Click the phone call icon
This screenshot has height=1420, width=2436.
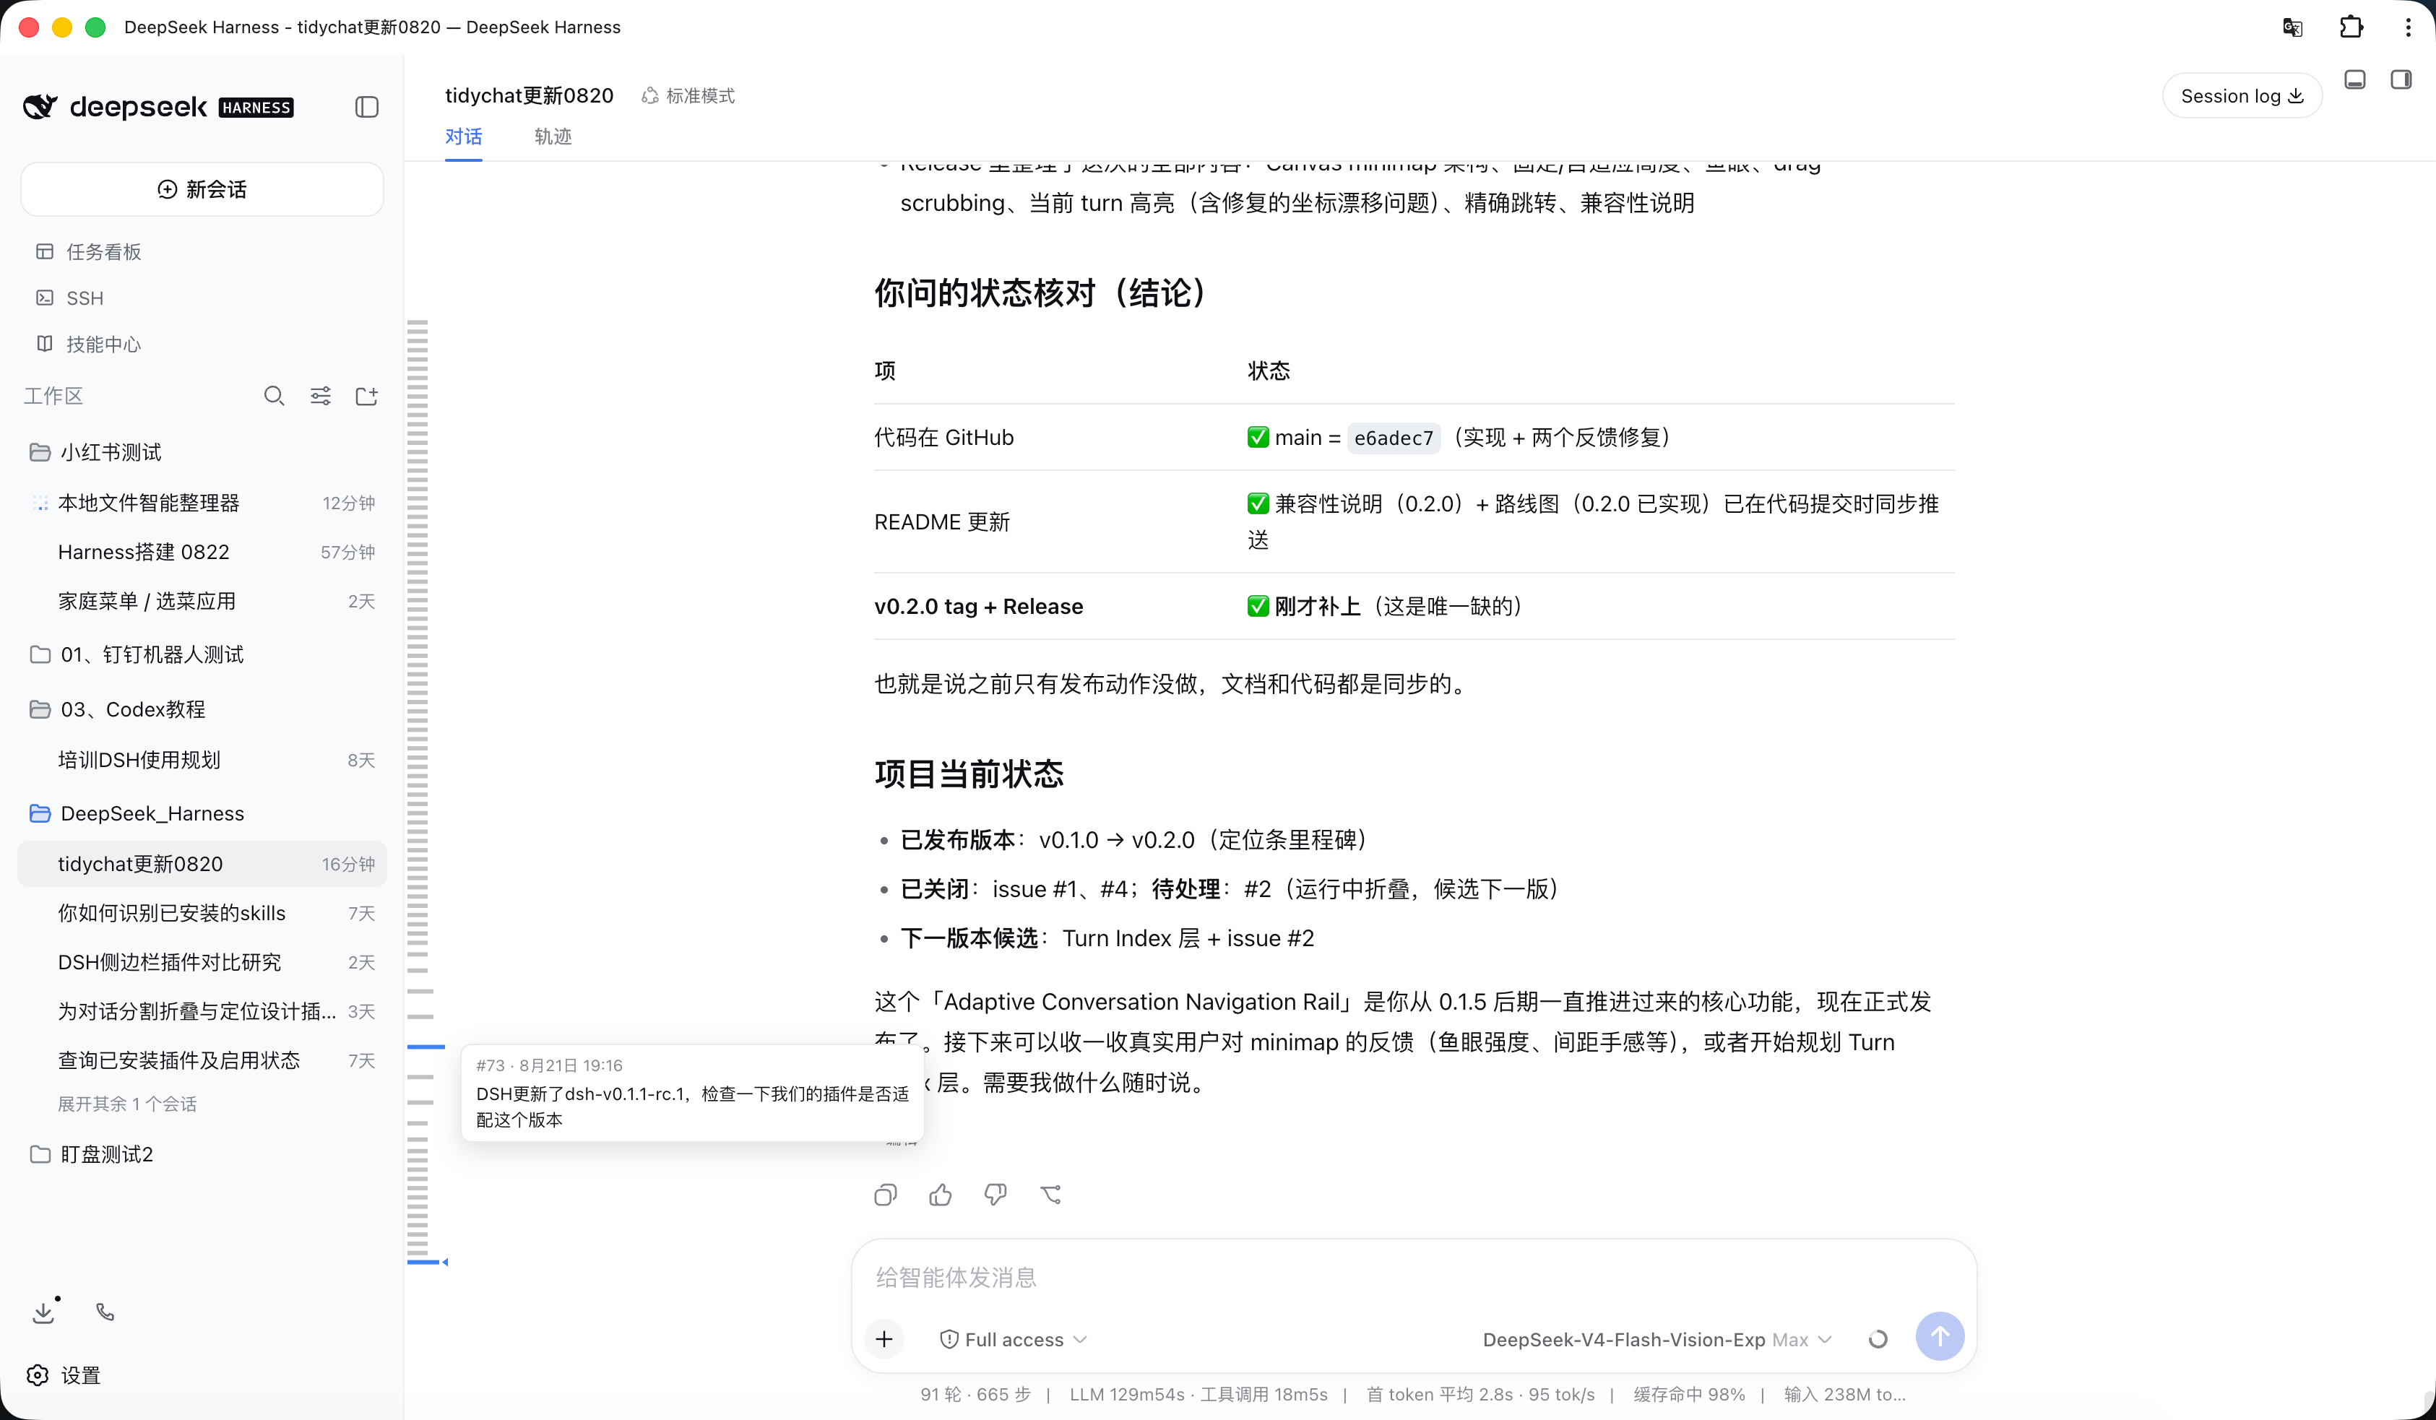[x=105, y=1312]
